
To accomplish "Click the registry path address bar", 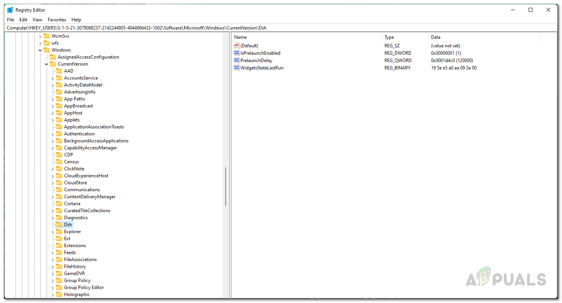I will click(281, 28).
